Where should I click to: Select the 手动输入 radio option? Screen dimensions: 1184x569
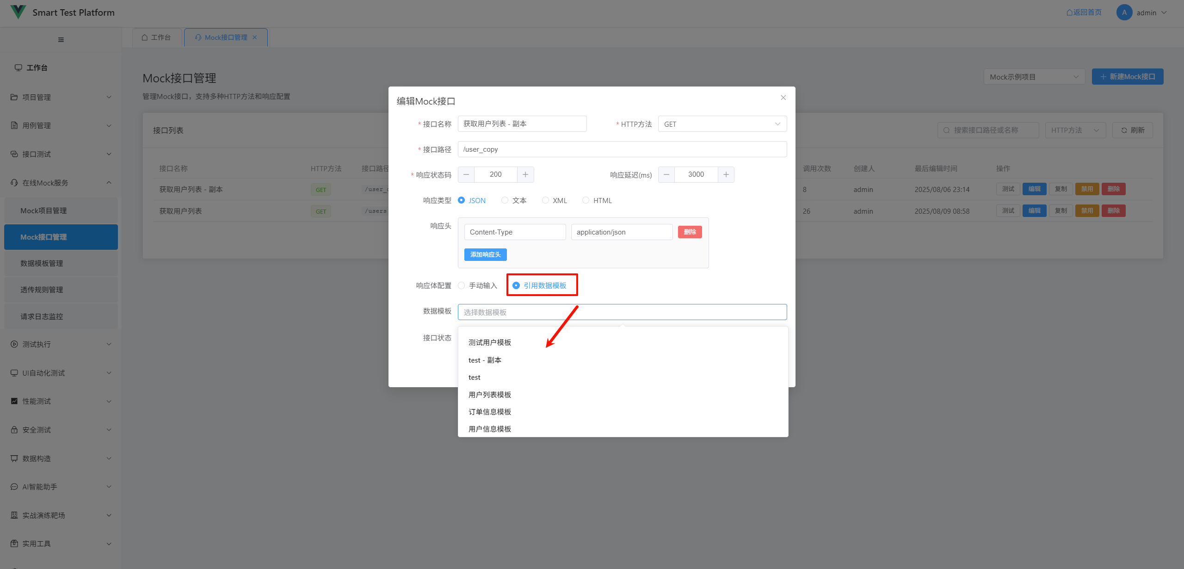[462, 285]
